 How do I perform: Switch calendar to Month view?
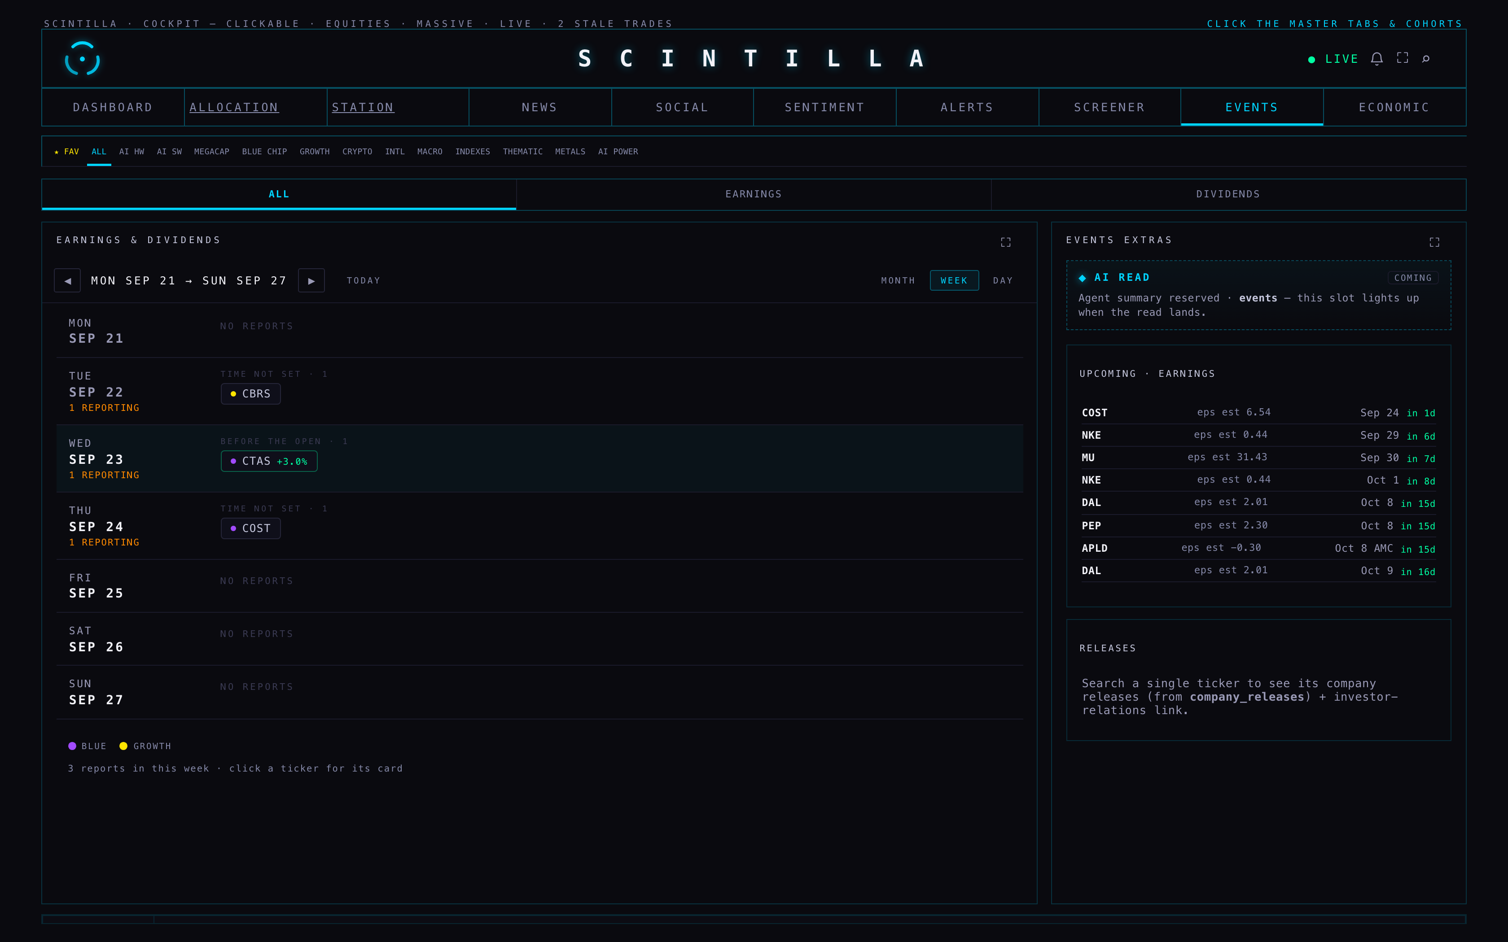tap(898, 280)
